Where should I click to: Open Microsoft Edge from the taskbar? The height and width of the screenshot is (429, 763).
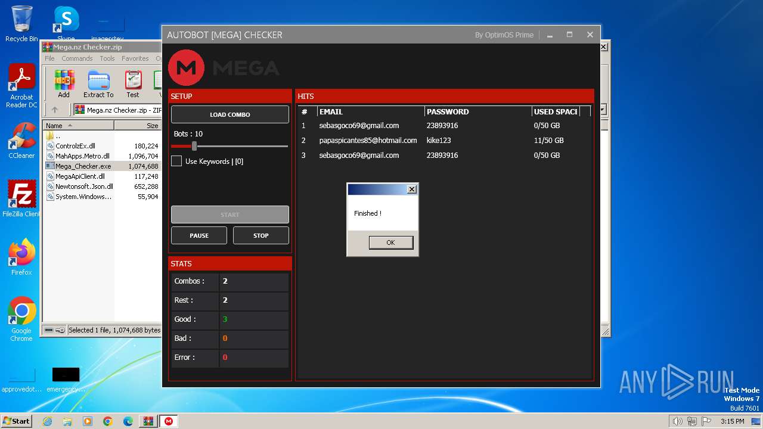pyautogui.click(x=128, y=421)
